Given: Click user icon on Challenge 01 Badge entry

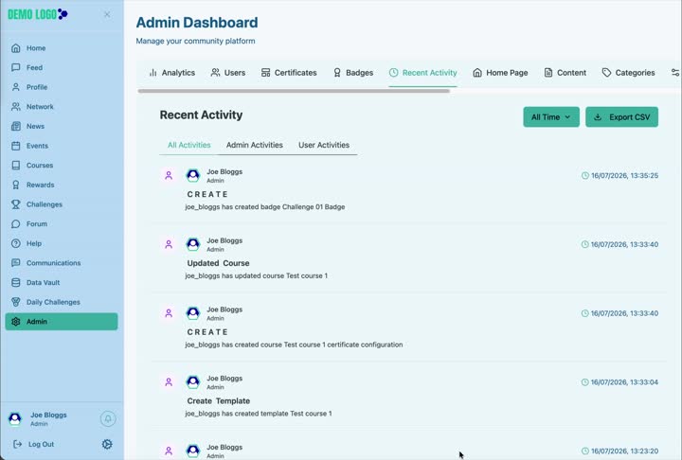Looking at the screenshot, I should (x=169, y=176).
